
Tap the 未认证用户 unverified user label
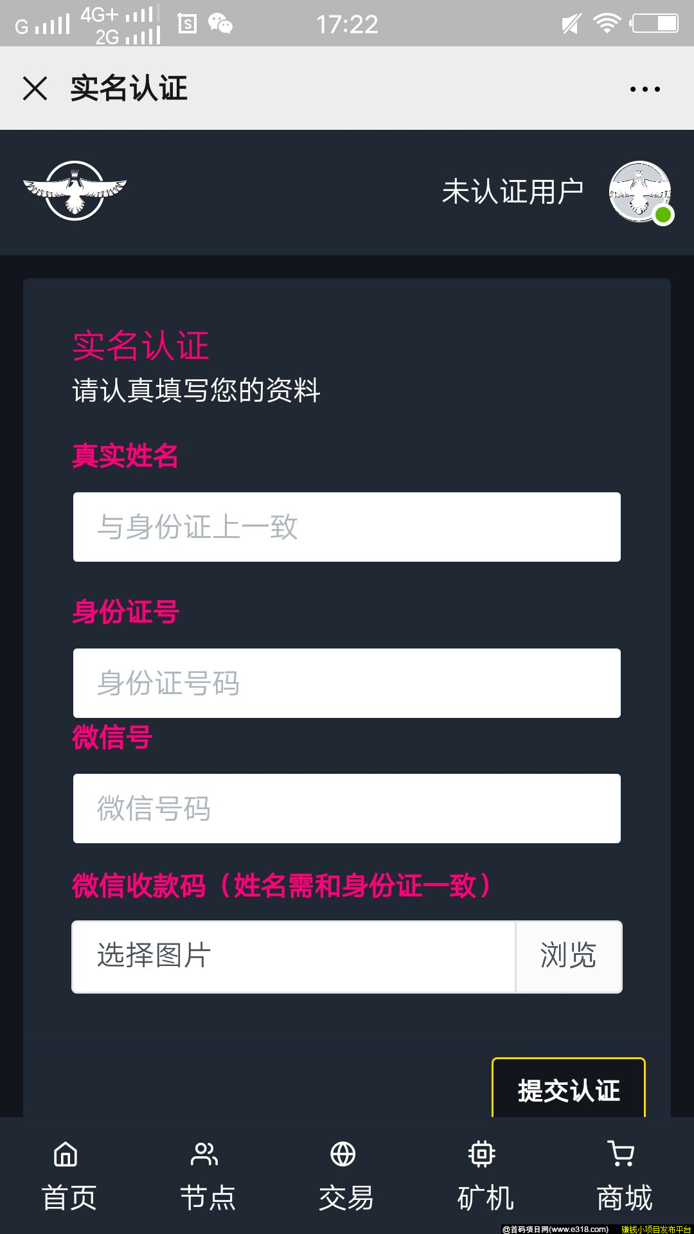click(513, 192)
